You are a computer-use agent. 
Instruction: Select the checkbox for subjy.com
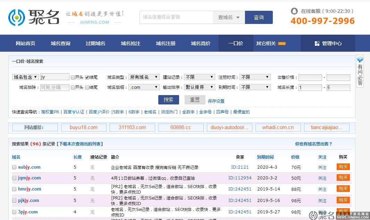pos(14,167)
